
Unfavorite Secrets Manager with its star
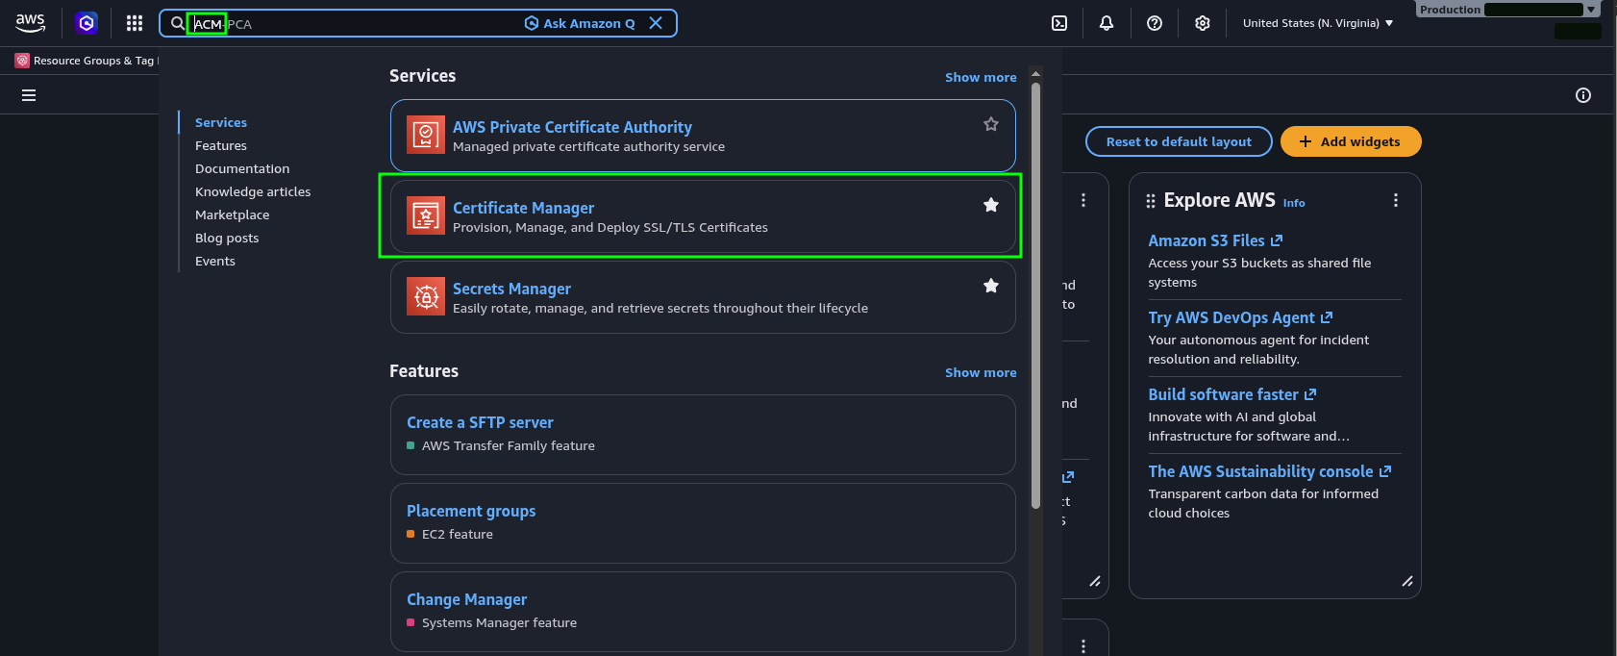991,286
